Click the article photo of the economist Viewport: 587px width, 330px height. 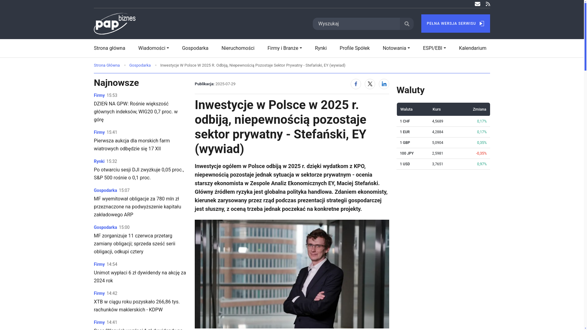(x=292, y=274)
